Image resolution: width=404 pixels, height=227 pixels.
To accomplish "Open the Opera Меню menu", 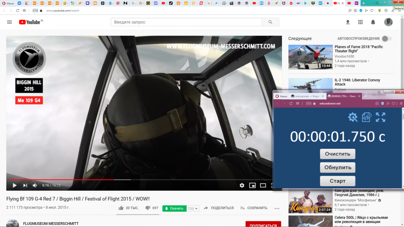I will point(8,3).
